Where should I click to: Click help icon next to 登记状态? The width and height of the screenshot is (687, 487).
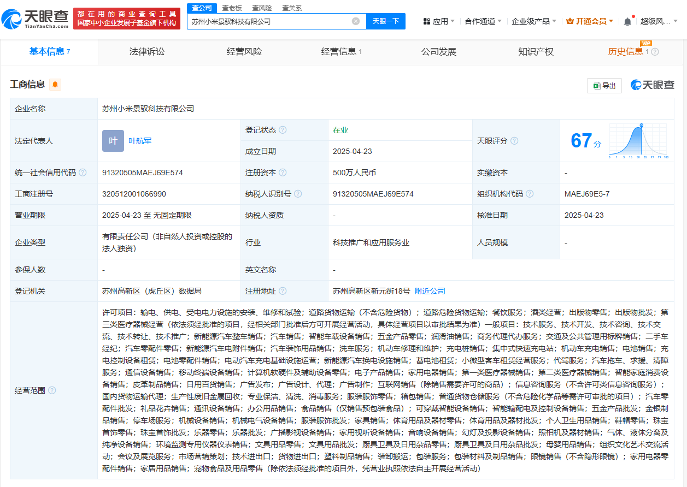283,130
